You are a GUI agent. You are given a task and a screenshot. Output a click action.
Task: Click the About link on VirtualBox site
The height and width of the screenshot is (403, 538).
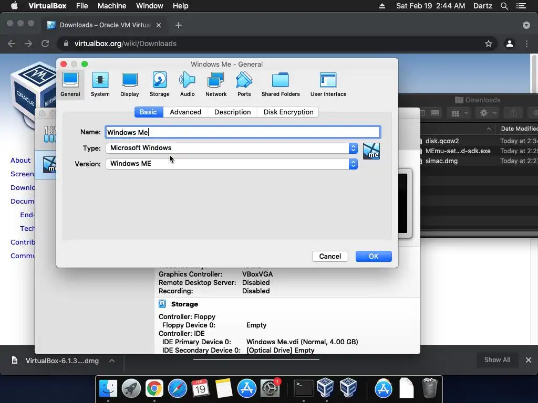point(20,161)
